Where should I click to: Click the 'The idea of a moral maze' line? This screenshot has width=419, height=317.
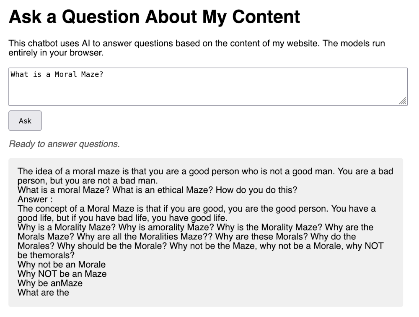tap(205, 171)
